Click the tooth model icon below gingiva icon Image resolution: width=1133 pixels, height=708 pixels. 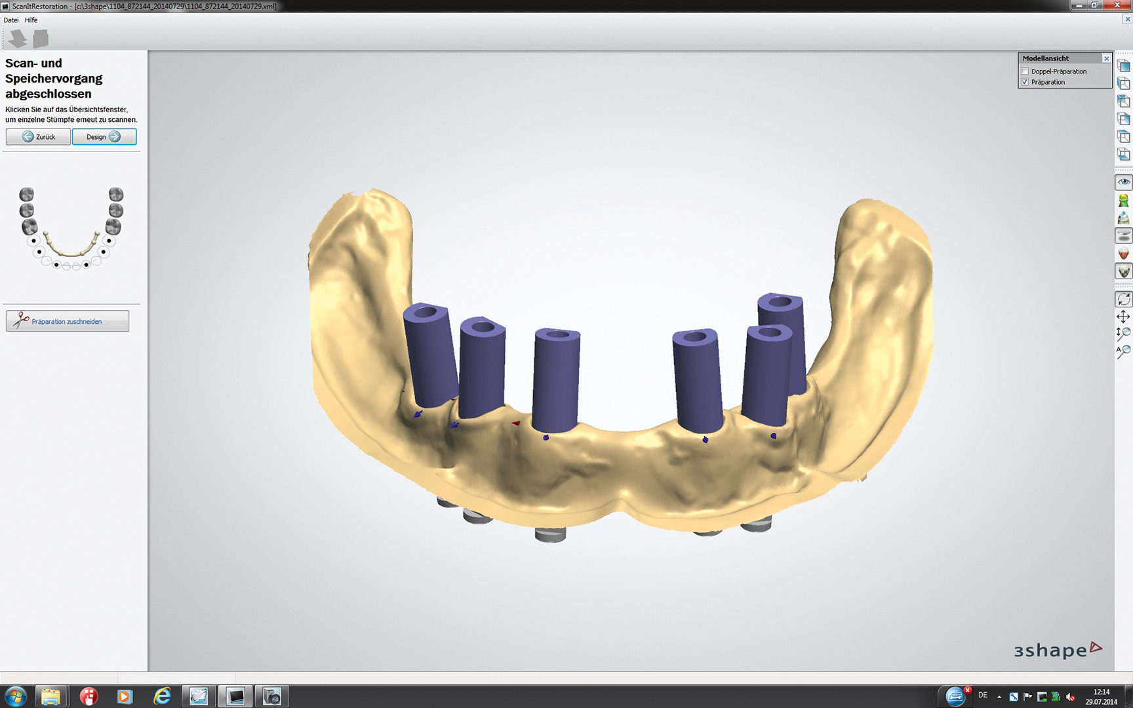1123,271
